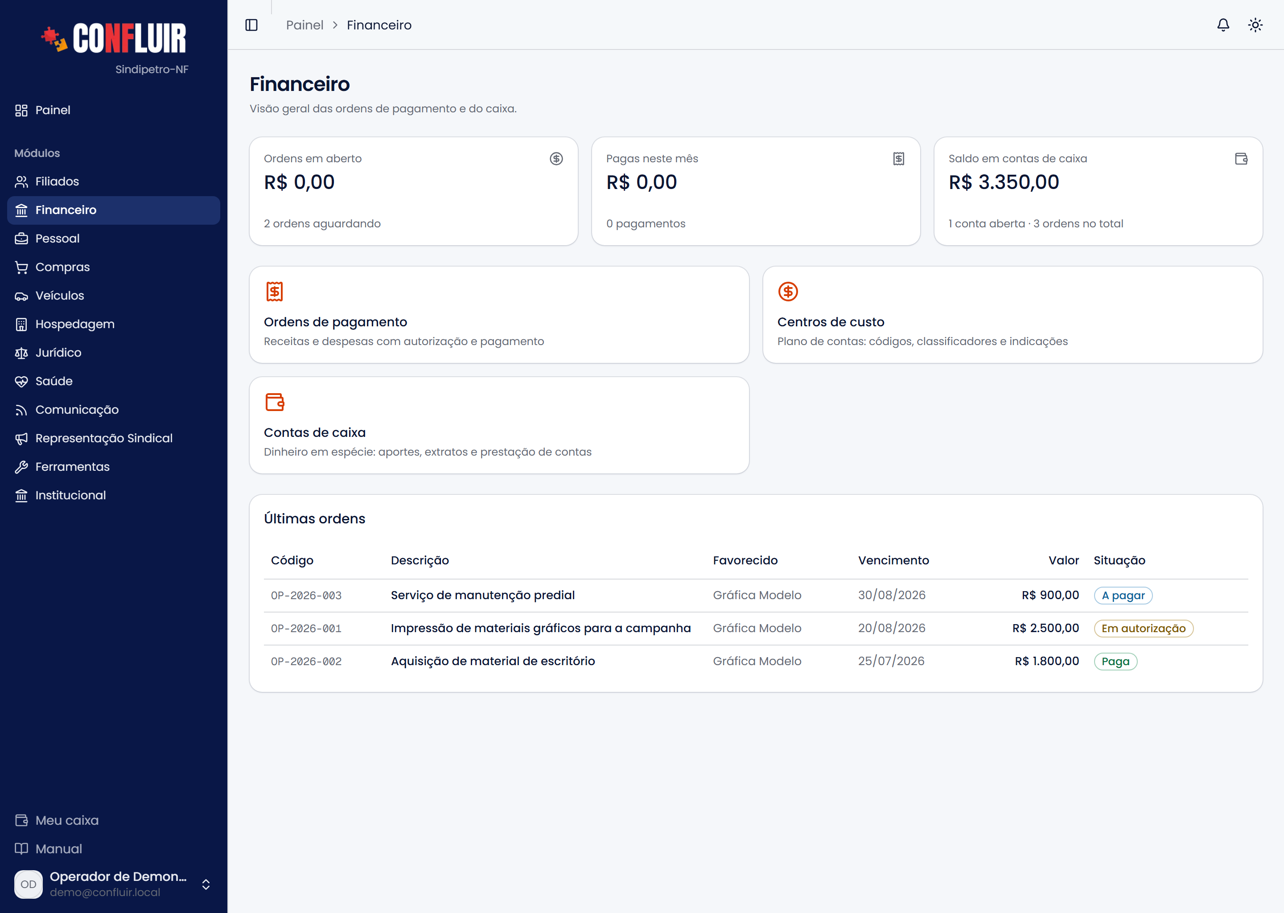Click the Institucional landmark icon
1284x913 pixels.
pyautogui.click(x=21, y=495)
